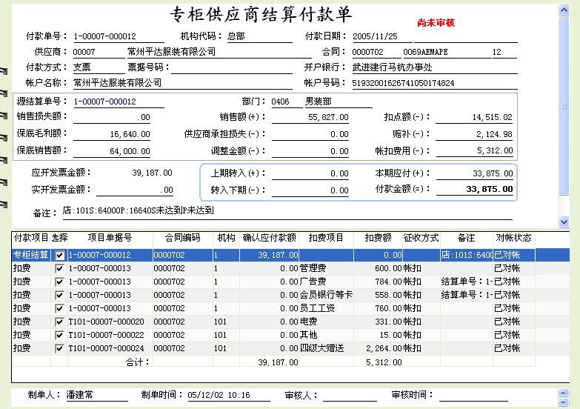This screenshot has width=580, height=409.
Task: Click the 制单人 field 潘建常
Action: (97, 395)
